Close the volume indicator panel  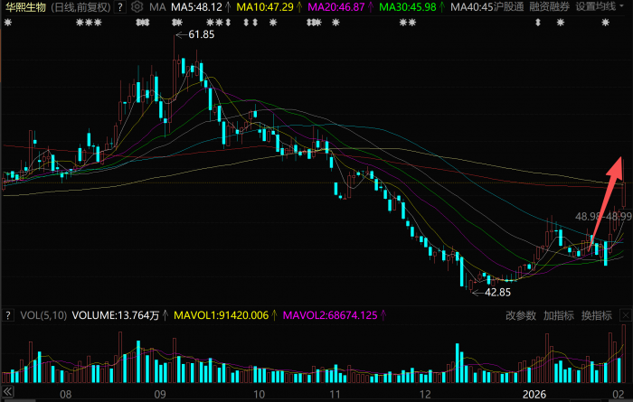625,315
